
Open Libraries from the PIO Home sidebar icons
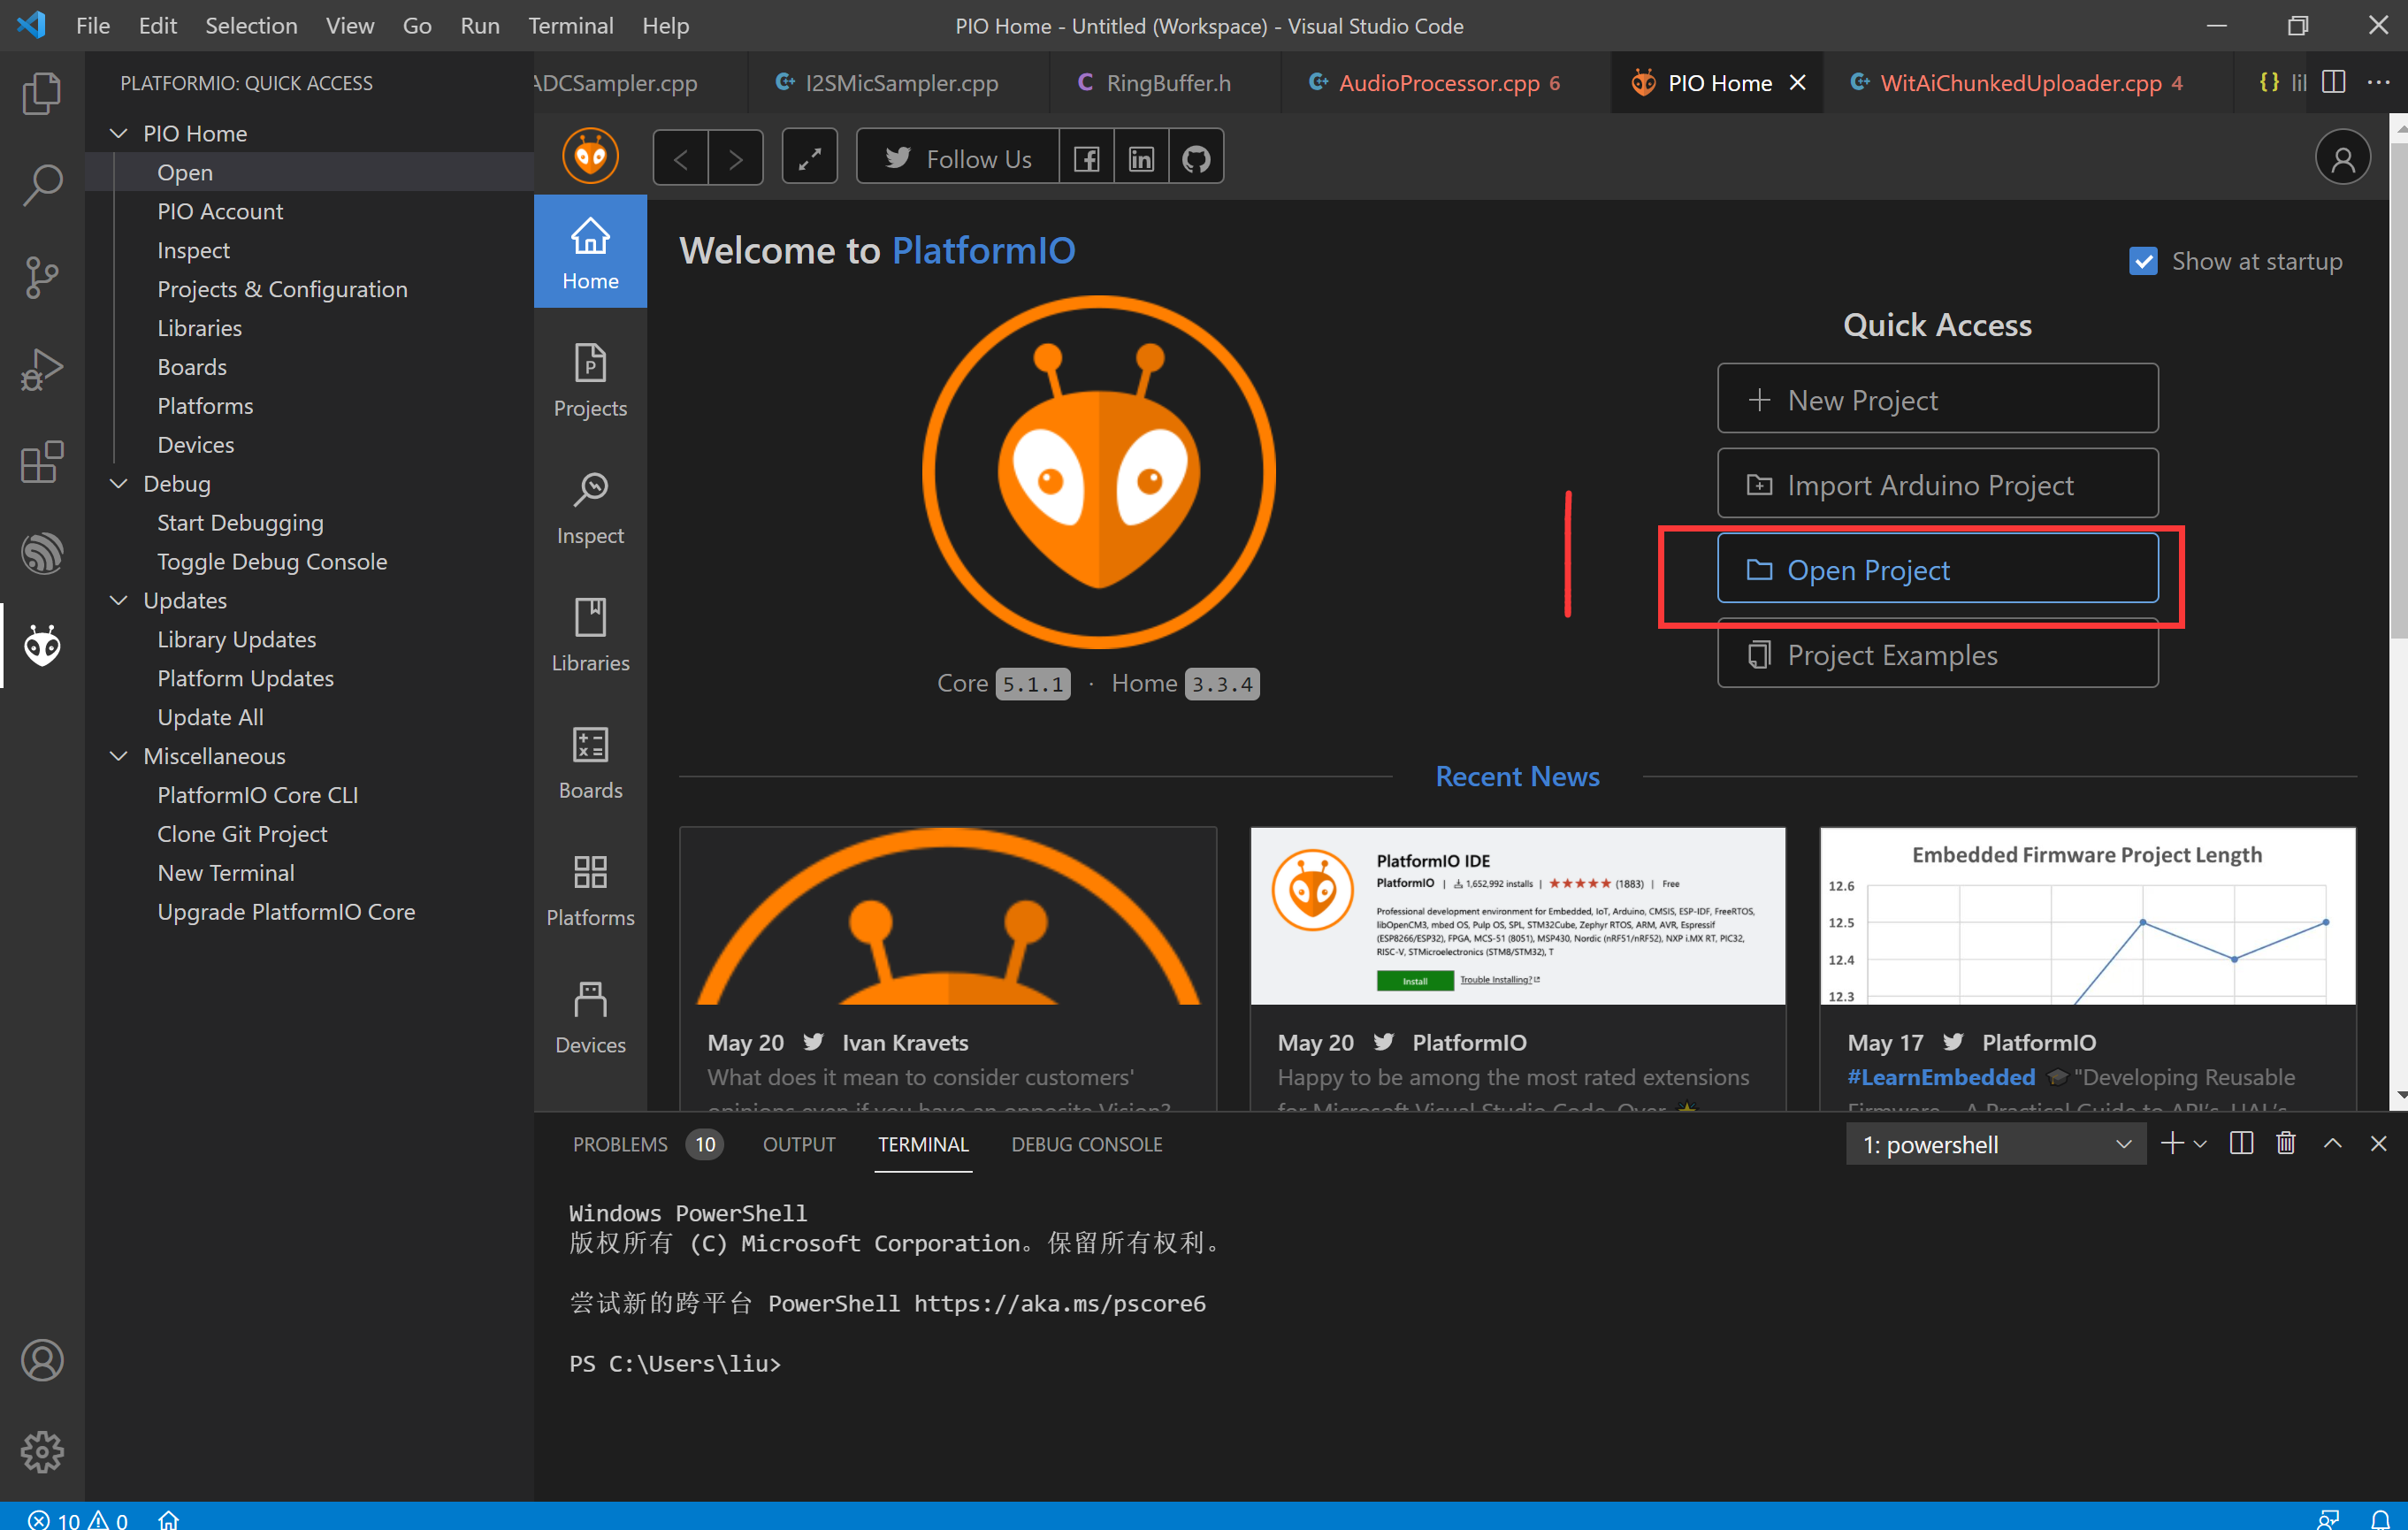click(590, 632)
